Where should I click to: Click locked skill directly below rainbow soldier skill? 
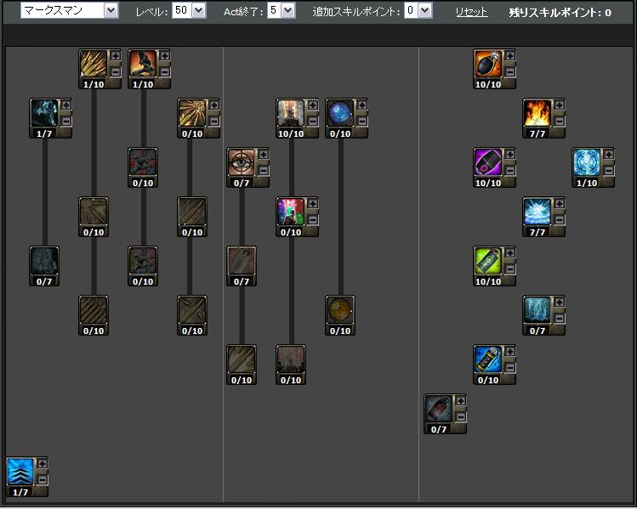(x=291, y=359)
